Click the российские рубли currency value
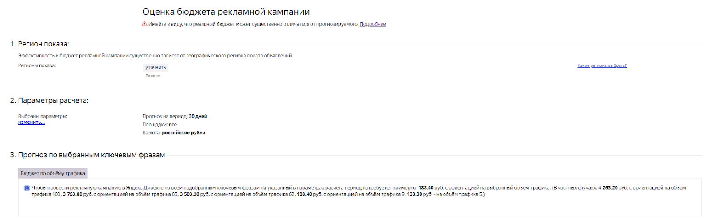The image size is (709, 221). (x=183, y=133)
